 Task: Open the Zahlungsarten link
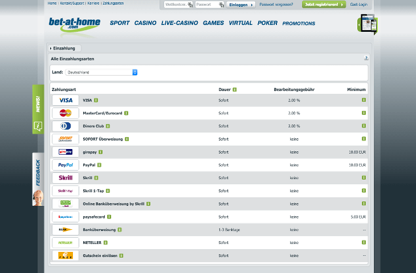(x=113, y=3)
